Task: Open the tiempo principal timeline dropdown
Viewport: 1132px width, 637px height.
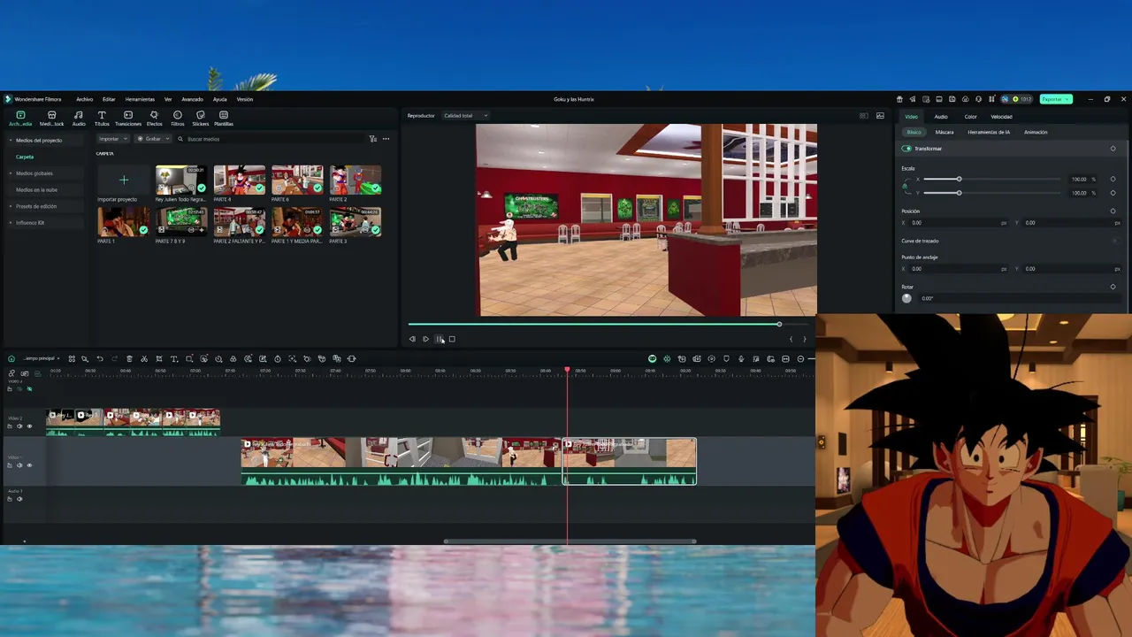Action: click(x=41, y=358)
